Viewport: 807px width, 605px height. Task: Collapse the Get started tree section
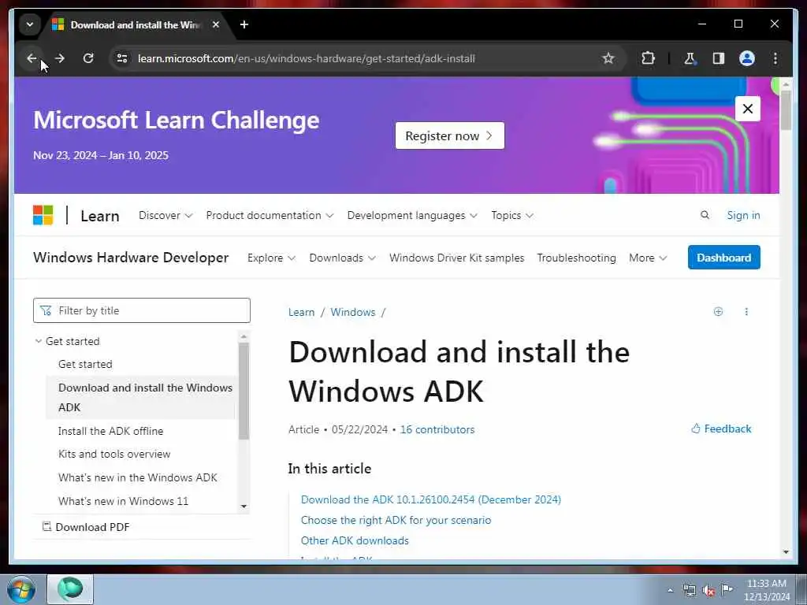(x=68, y=341)
